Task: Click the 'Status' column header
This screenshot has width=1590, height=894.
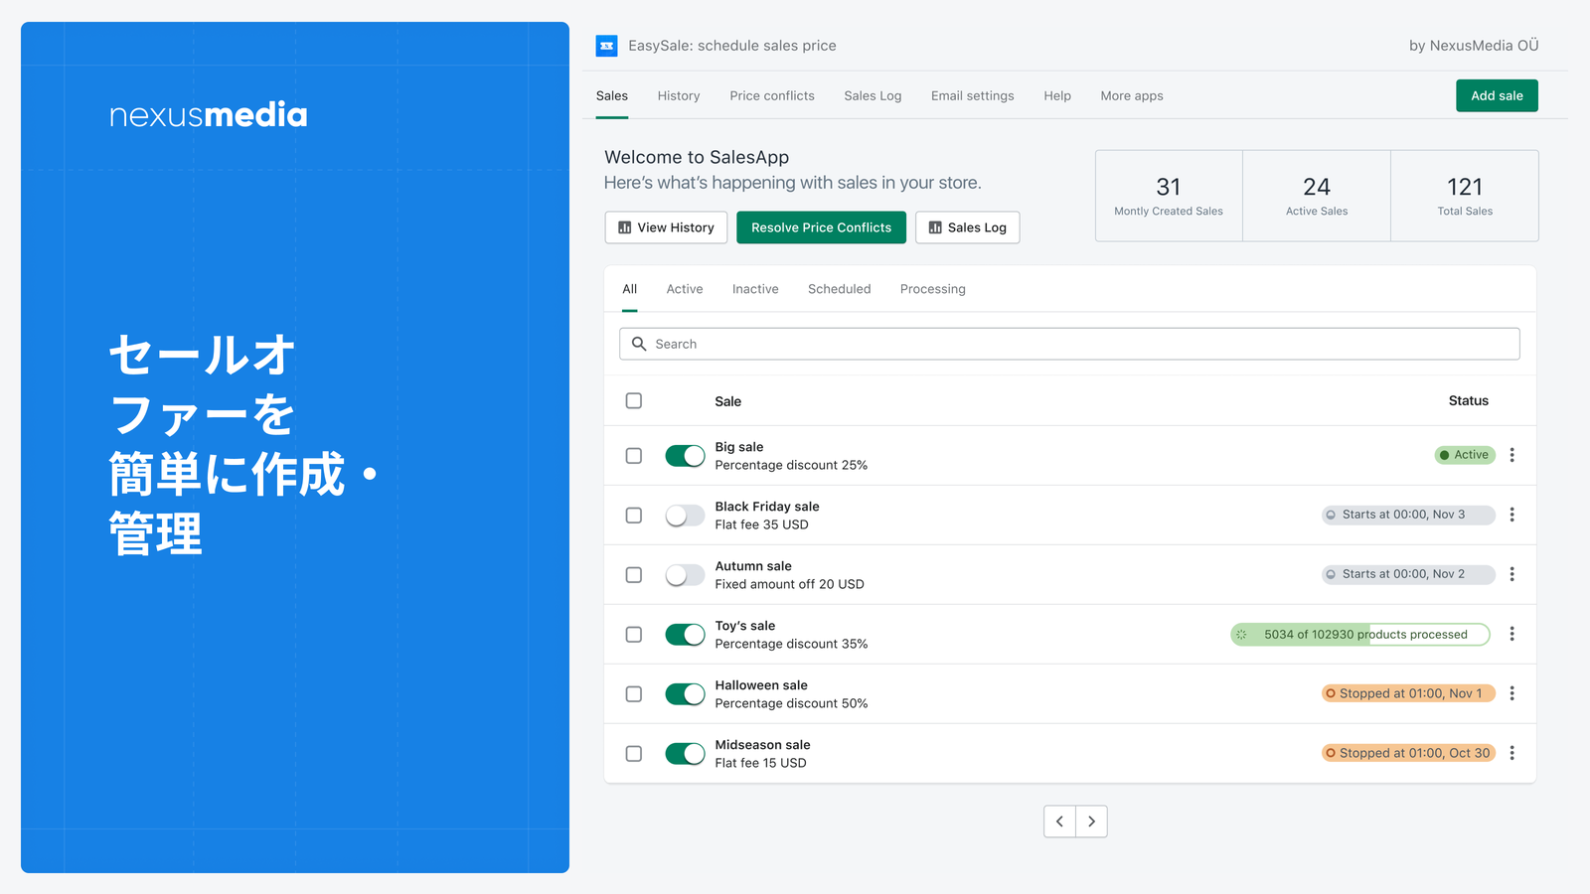Action: (1468, 401)
